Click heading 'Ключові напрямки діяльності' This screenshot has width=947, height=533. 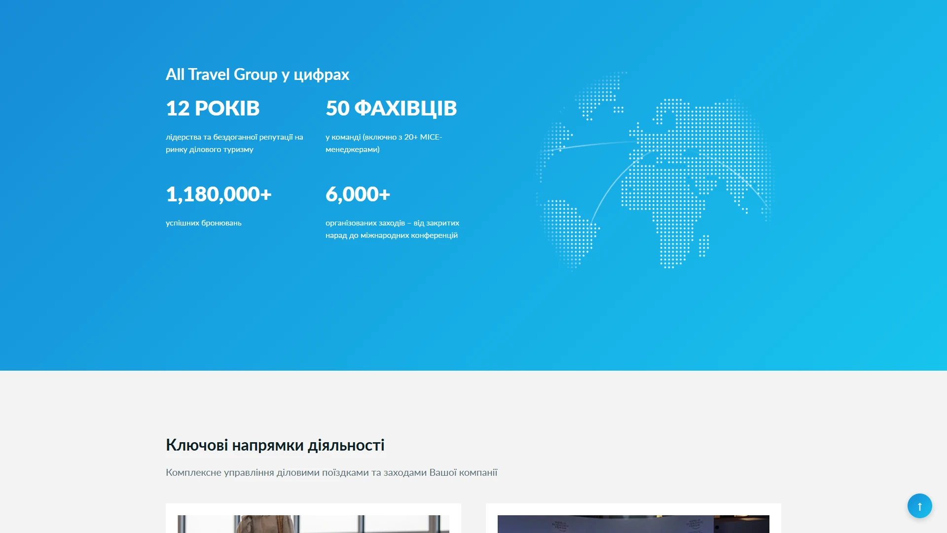point(275,445)
